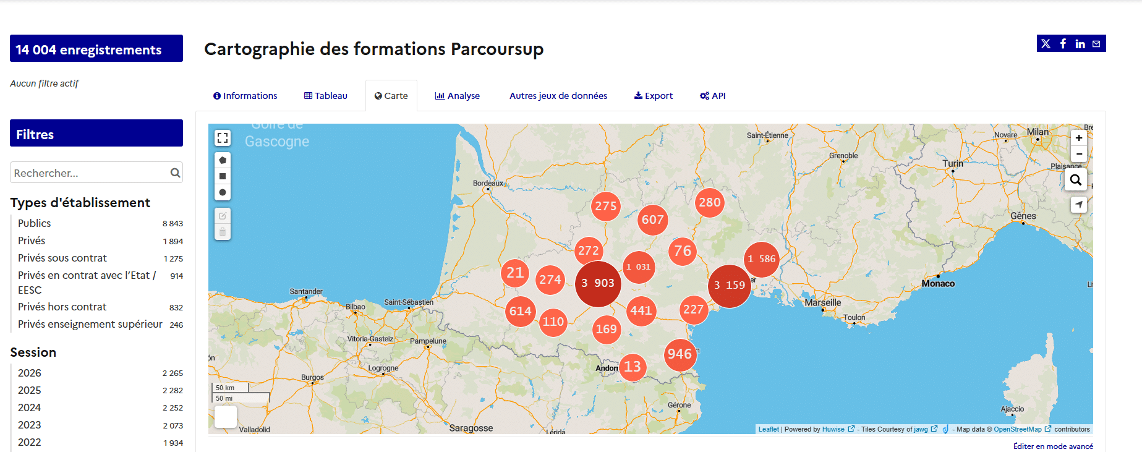Open the map location search
This screenshot has width=1142, height=452.
click(x=1076, y=180)
